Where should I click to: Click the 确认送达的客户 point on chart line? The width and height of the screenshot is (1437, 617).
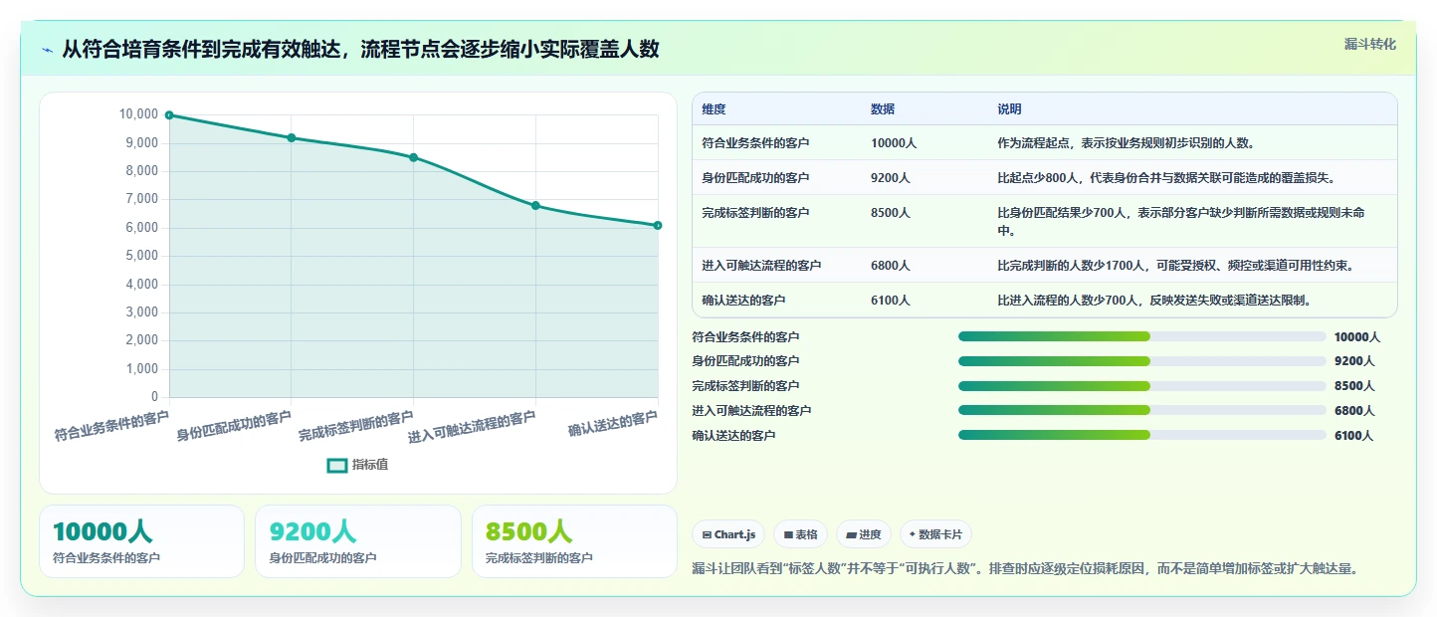point(658,225)
